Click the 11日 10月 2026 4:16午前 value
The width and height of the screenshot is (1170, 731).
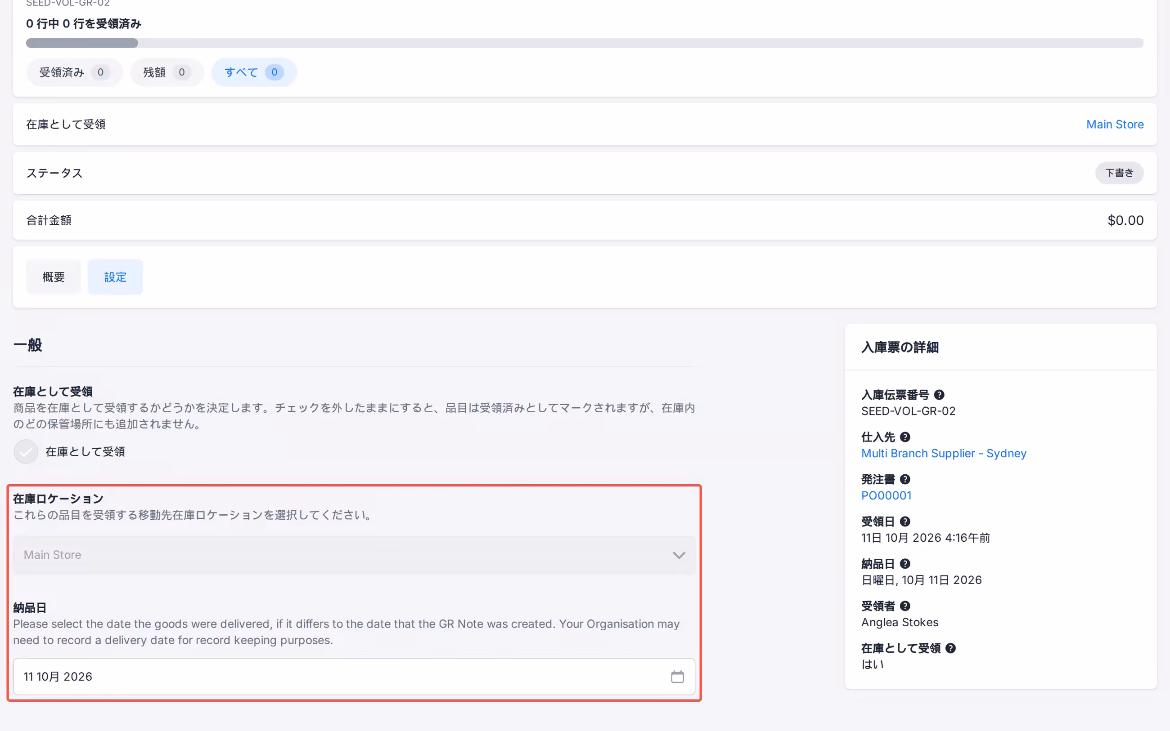(x=925, y=538)
